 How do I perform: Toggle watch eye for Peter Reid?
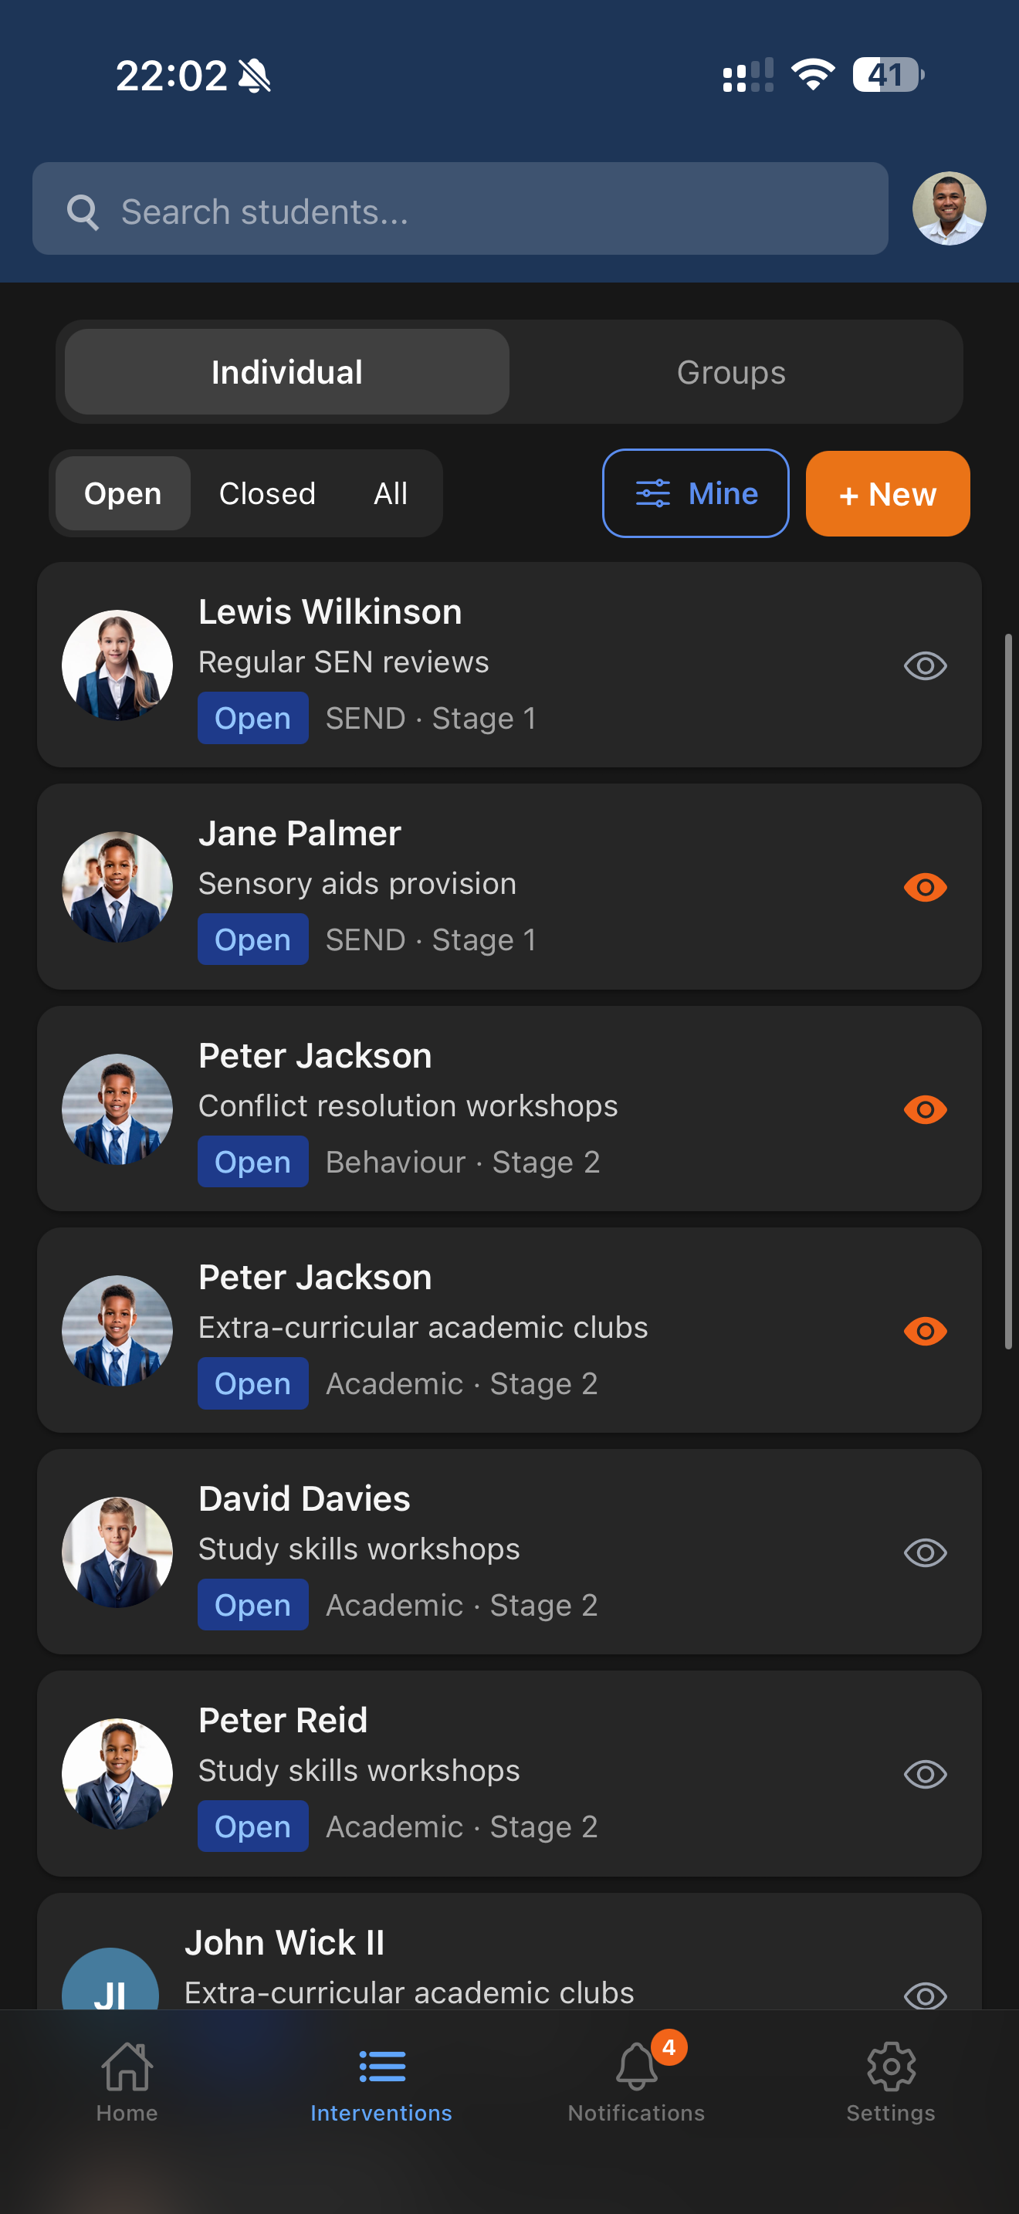click(x=925, y=1774)
